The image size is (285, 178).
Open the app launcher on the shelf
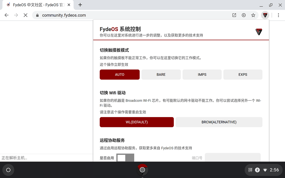pyautogui.click(x=8, y=170)
